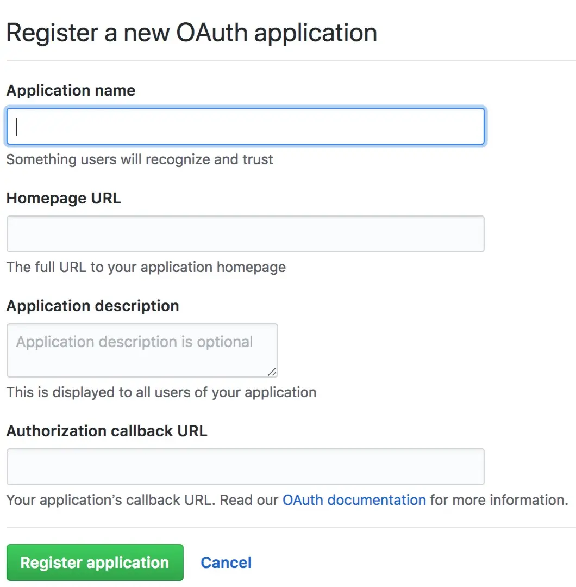Click the "Authorization callback URL" label

click(x=107, y=431)
